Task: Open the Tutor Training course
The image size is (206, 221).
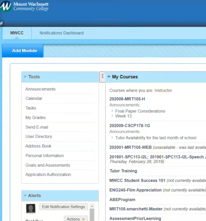Action: [x=124, y=171]
